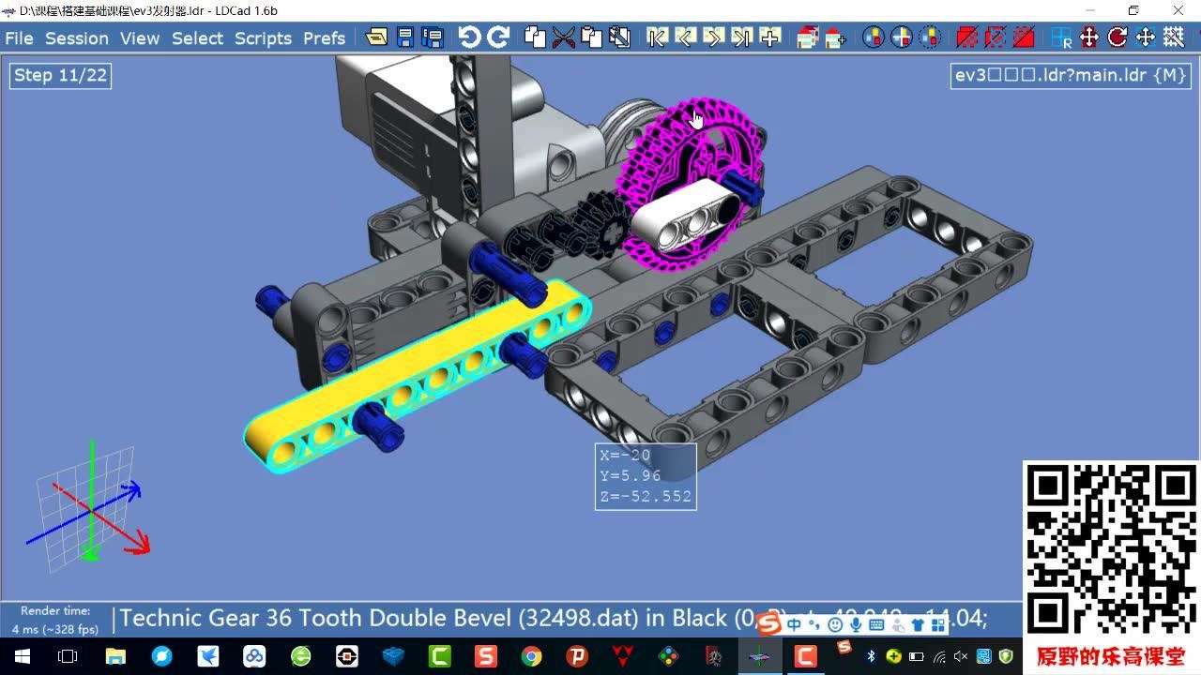Toggle the grid display icon
This screenshot has width=1201, height=675.
point(1173,37)
